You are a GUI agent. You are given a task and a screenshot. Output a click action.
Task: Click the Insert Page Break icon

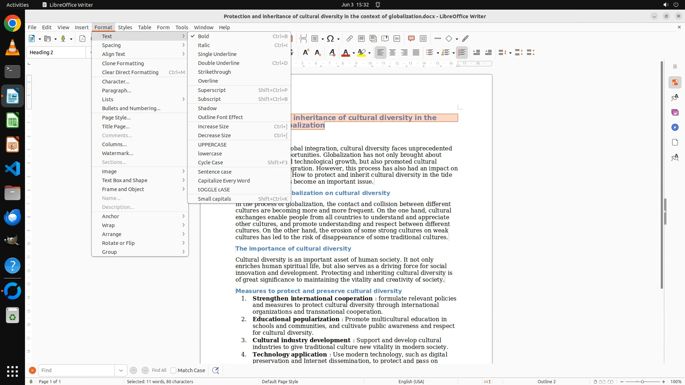coord(303,38)
